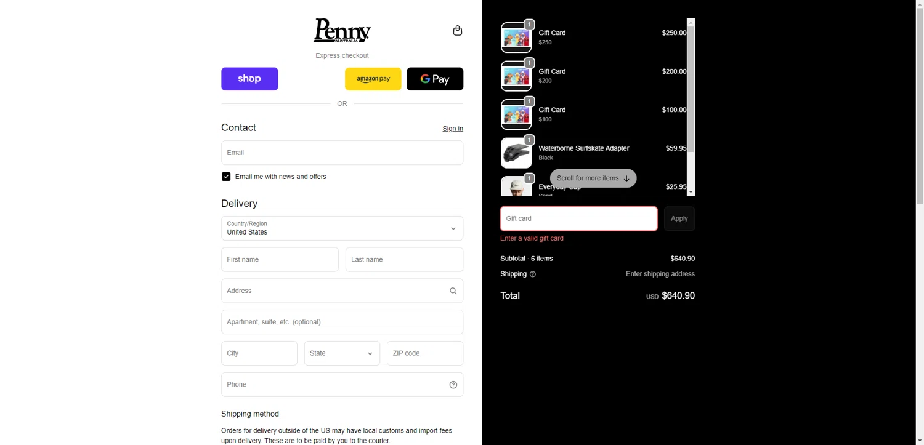The height and width of the screenshot is (445, 924).
Task: Click the Everyday Cap thumbnail
Action: (x=516, y=186)
